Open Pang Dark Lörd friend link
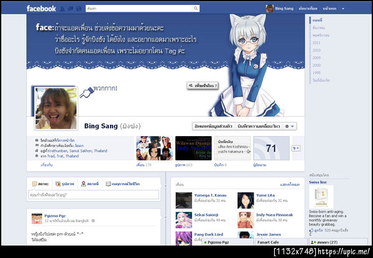The image size is (373, 258). coord(209,234)
